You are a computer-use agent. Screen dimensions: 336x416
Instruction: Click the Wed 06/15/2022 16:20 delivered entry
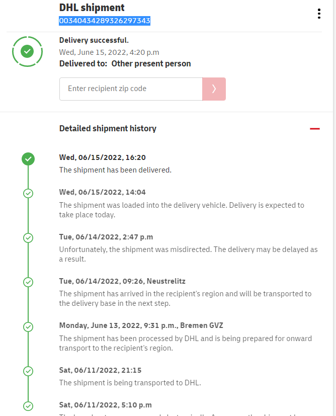tap(103, 157)
